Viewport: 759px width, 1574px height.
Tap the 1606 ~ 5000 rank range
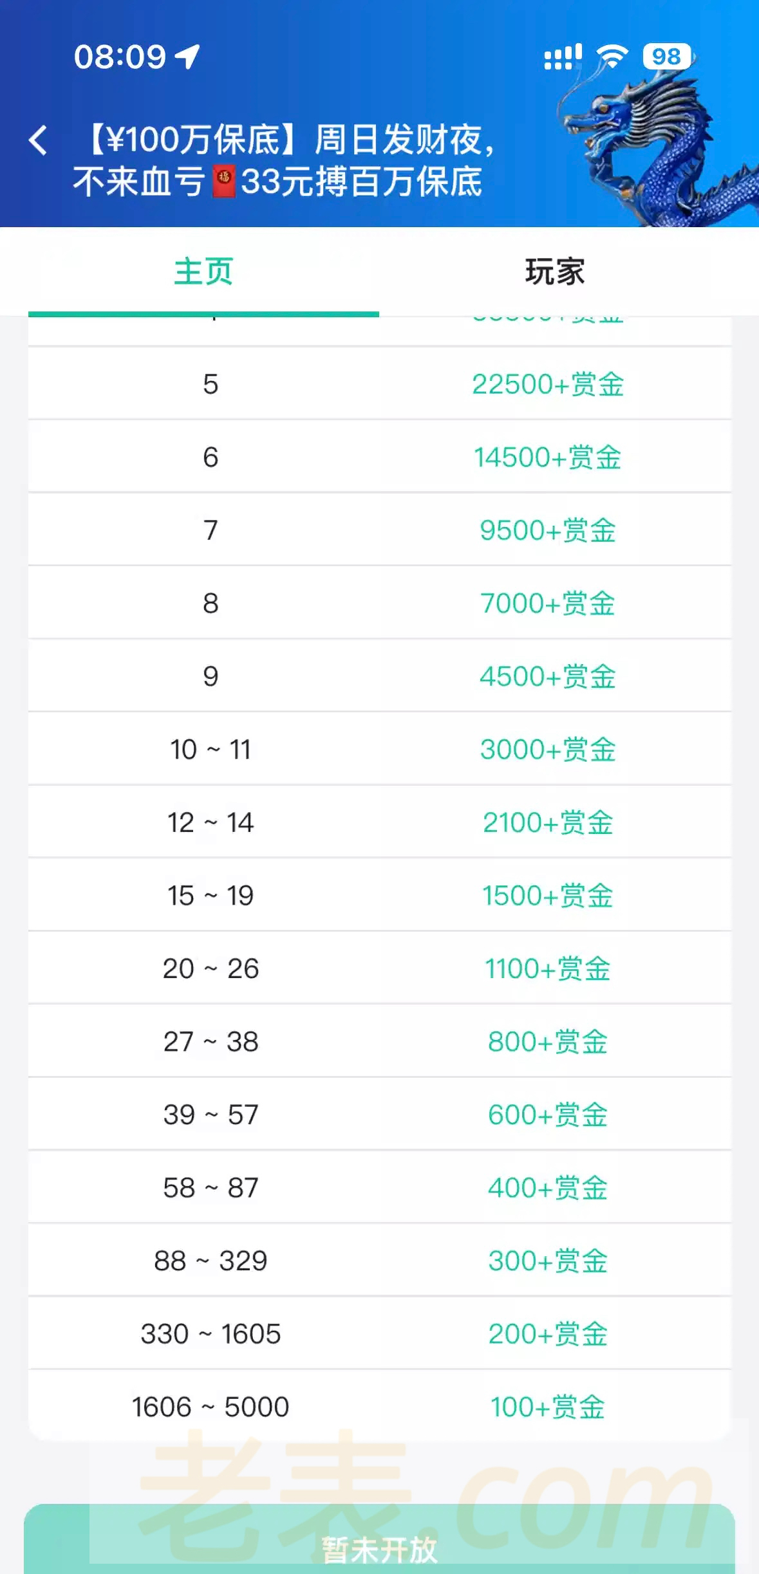pos(211,1407)
